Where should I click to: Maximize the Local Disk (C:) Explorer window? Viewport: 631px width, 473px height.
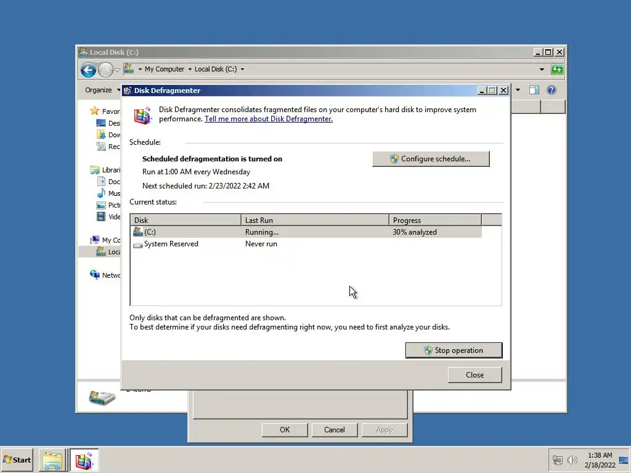(548, 52)
